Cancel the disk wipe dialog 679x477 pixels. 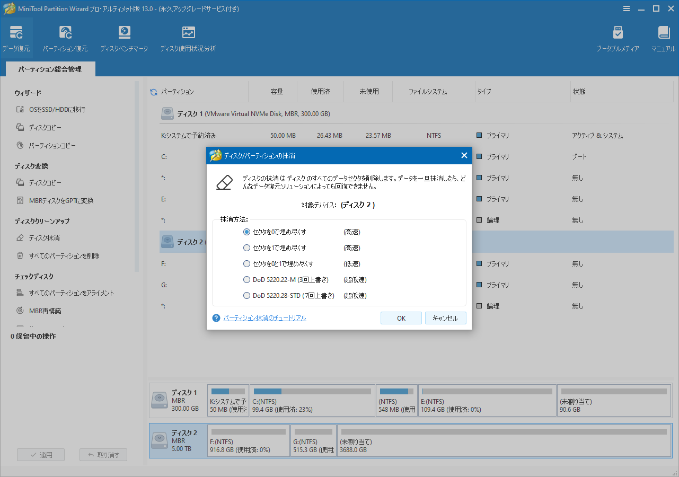445,317
